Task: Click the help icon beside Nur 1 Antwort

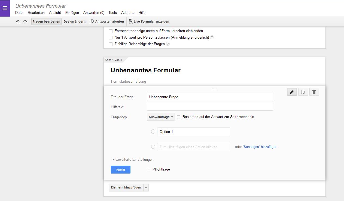Action: 212,37
